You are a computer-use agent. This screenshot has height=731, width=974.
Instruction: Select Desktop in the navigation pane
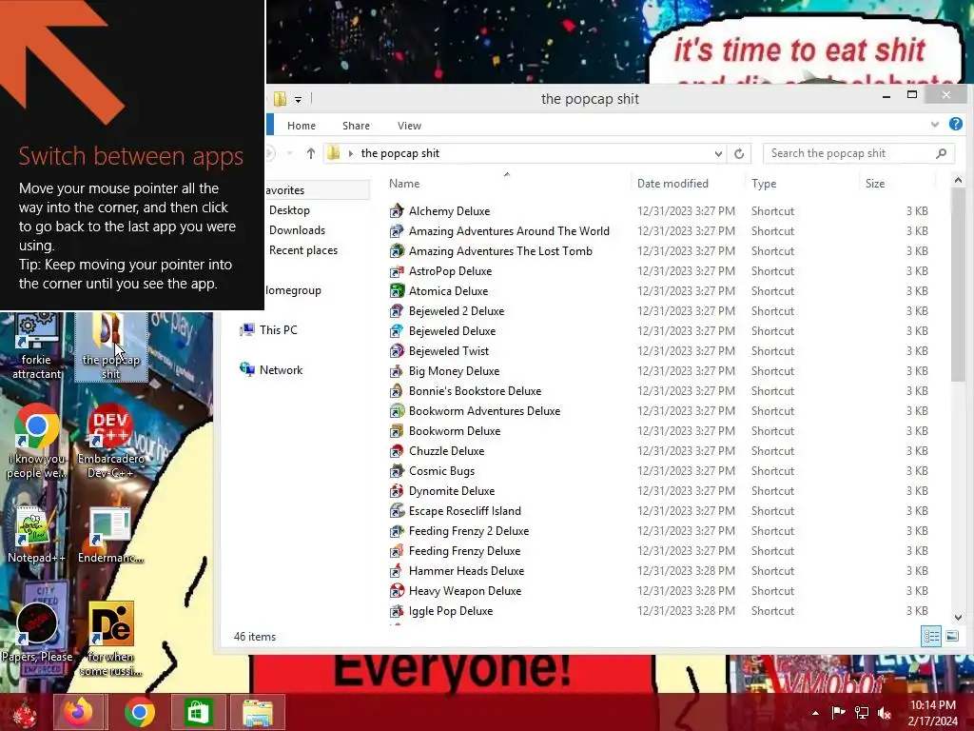(x=289, y=210)
